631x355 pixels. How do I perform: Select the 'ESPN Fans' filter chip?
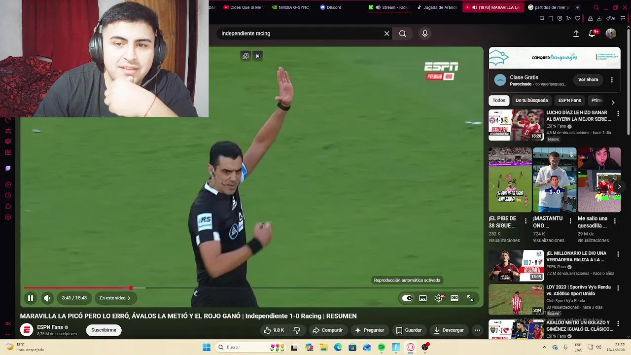pos(569,100)
